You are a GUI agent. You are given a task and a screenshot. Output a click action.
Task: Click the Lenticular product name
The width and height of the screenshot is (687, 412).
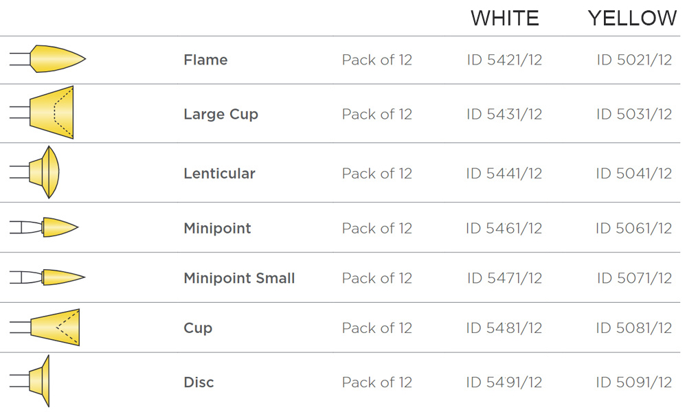coord(220,173)
